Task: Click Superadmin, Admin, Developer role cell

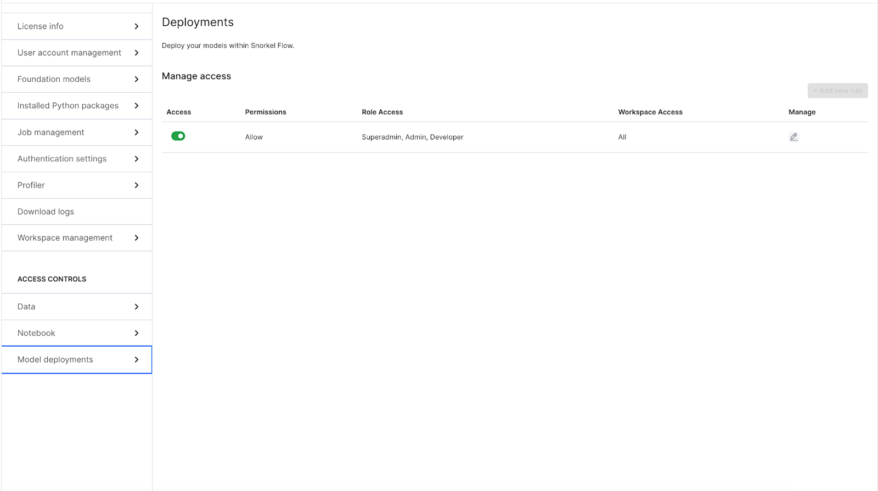Action: (x=413, y=137)
